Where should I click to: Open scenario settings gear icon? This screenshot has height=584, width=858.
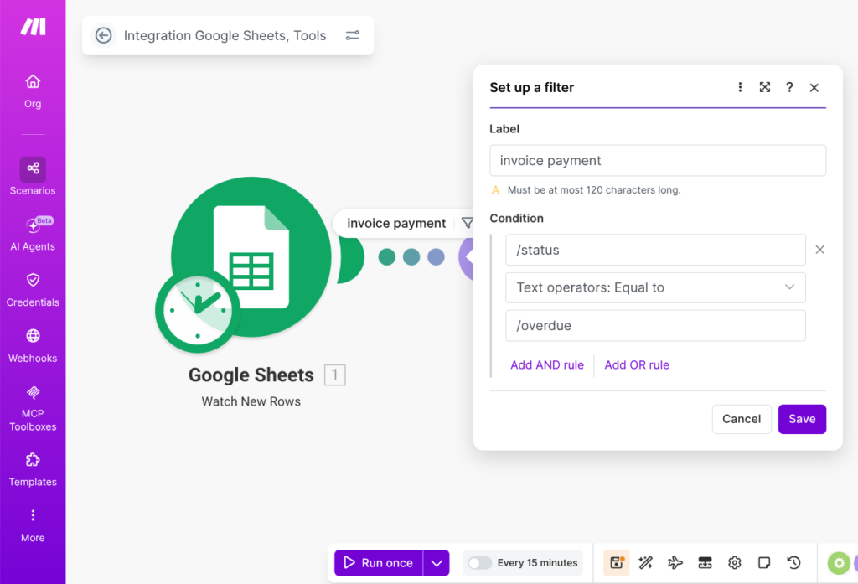tap(734, 563)
